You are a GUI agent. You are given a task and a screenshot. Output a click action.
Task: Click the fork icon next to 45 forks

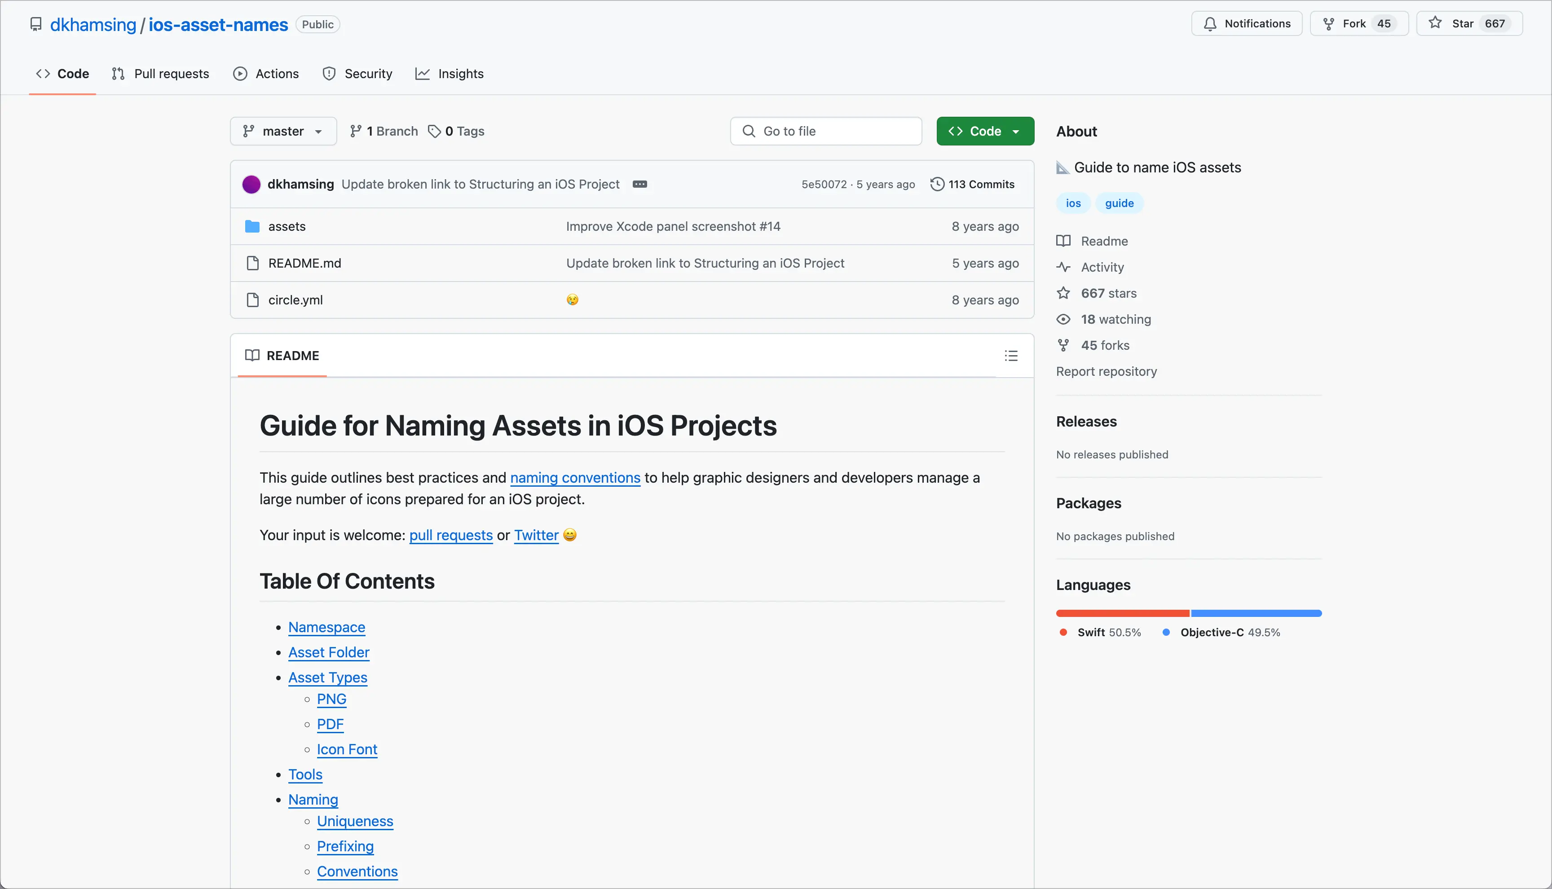pyautogui.click(x=1063, y=345)
